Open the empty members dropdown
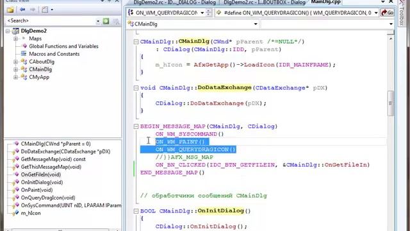Viewport: 410px width, 231px height. [391, 24]
